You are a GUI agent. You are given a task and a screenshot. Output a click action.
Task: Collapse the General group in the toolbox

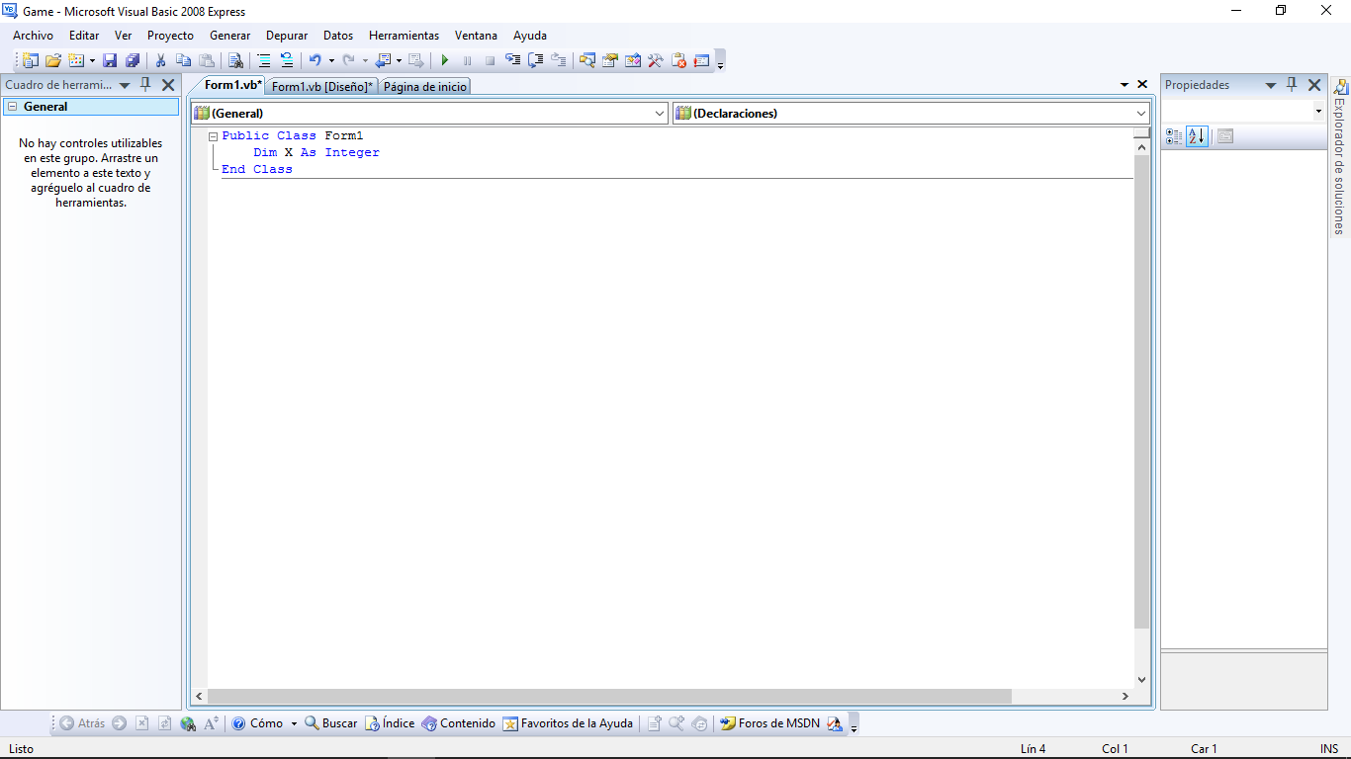pyautogui.click(x=12, y=107)
